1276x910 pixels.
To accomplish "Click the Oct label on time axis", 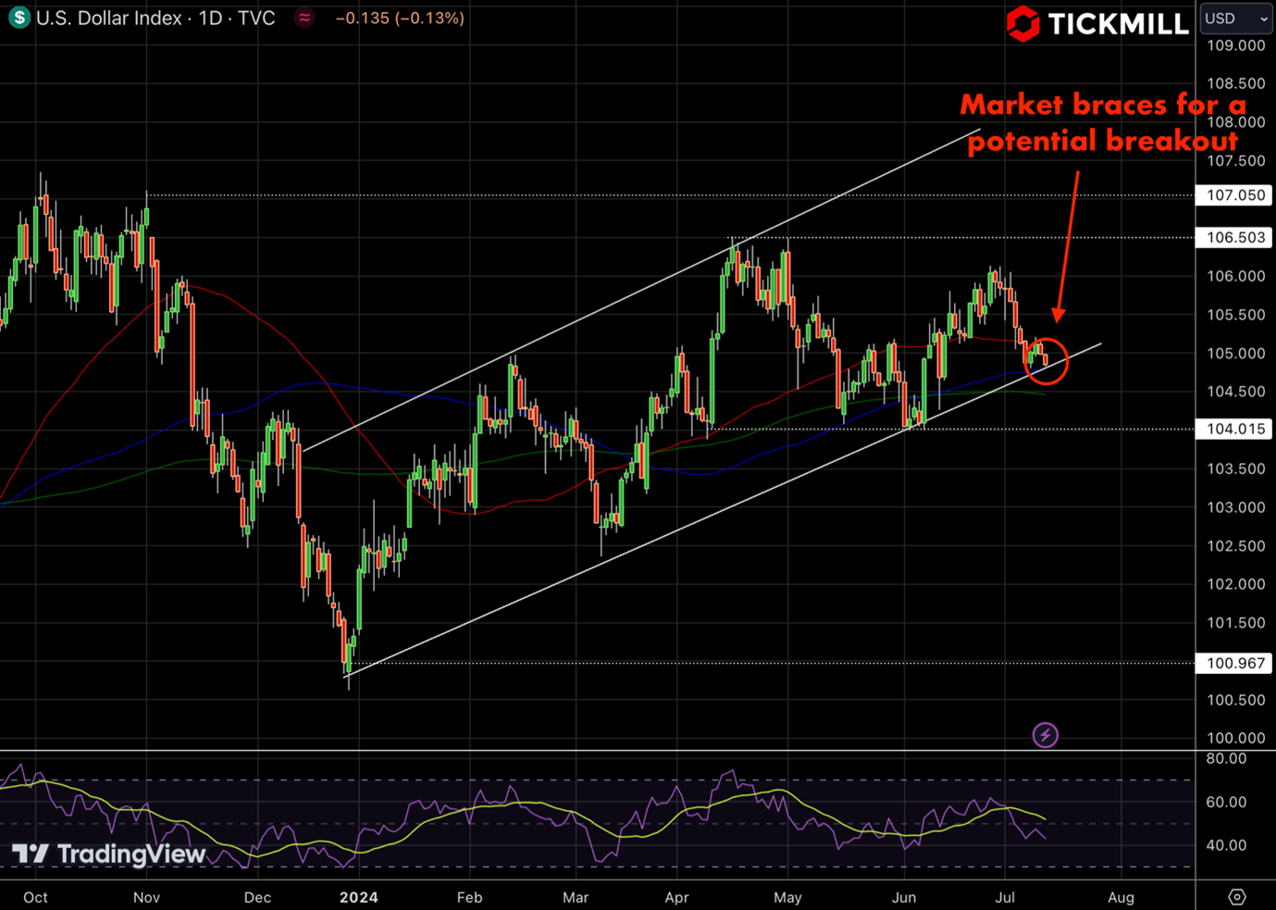I will click(35, 897).
